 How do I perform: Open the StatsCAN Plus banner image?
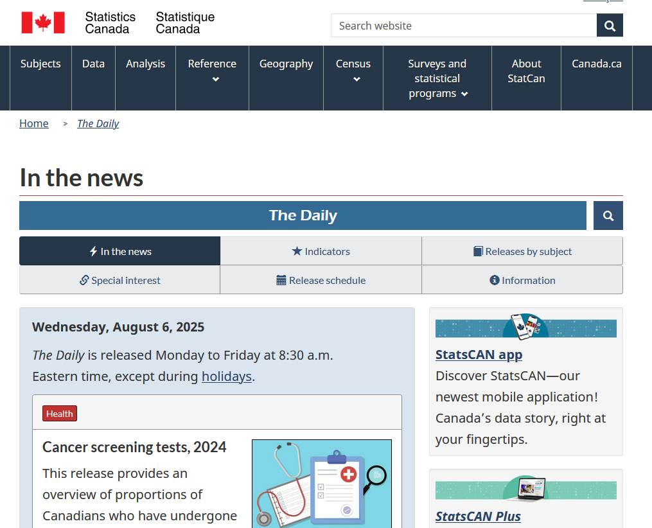(526, 489)
